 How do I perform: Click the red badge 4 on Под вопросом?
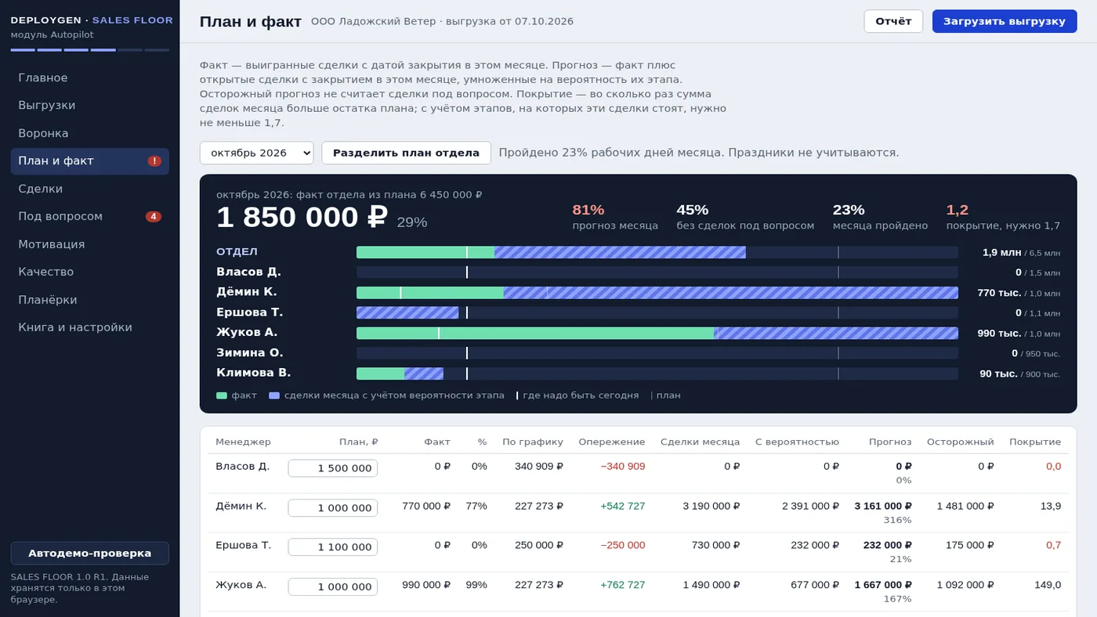(154, 217)
